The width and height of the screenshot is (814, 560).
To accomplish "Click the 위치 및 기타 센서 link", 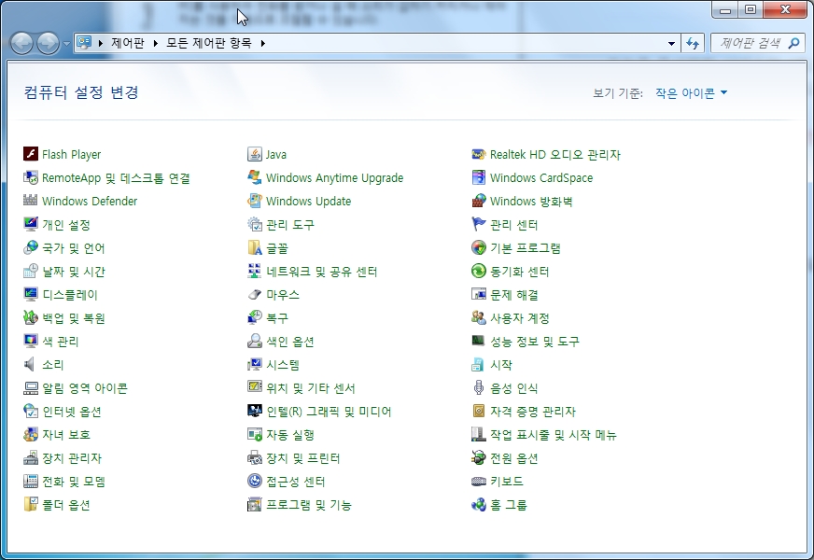I will [x=311, y=388].
